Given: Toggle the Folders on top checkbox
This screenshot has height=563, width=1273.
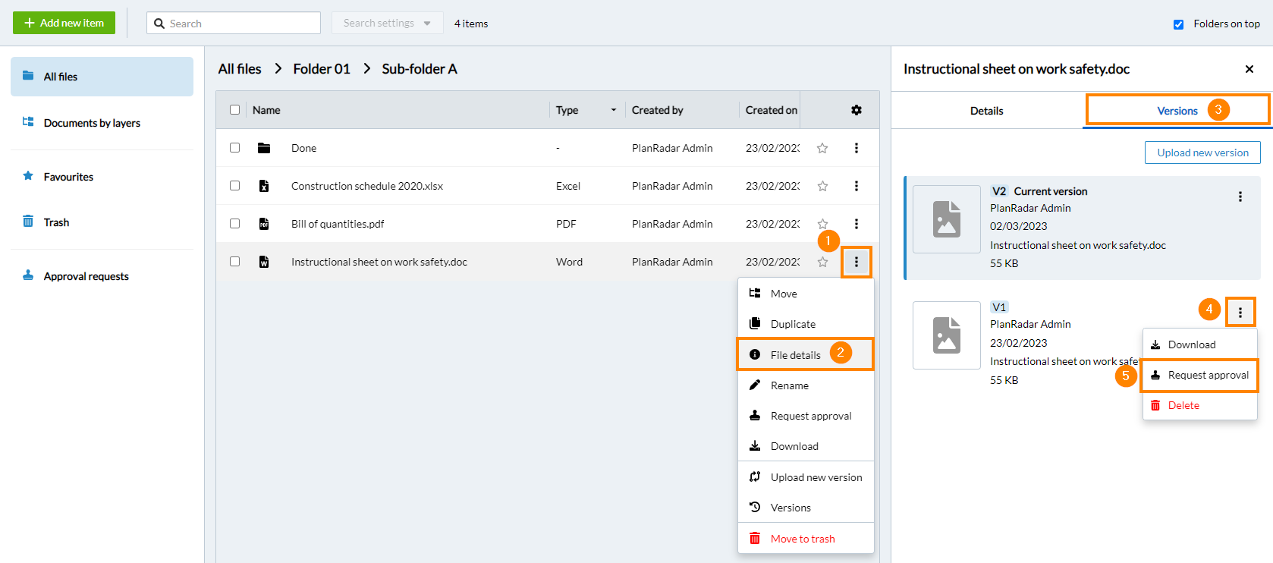Looking at the screenshot, I should coord(1178,24).
